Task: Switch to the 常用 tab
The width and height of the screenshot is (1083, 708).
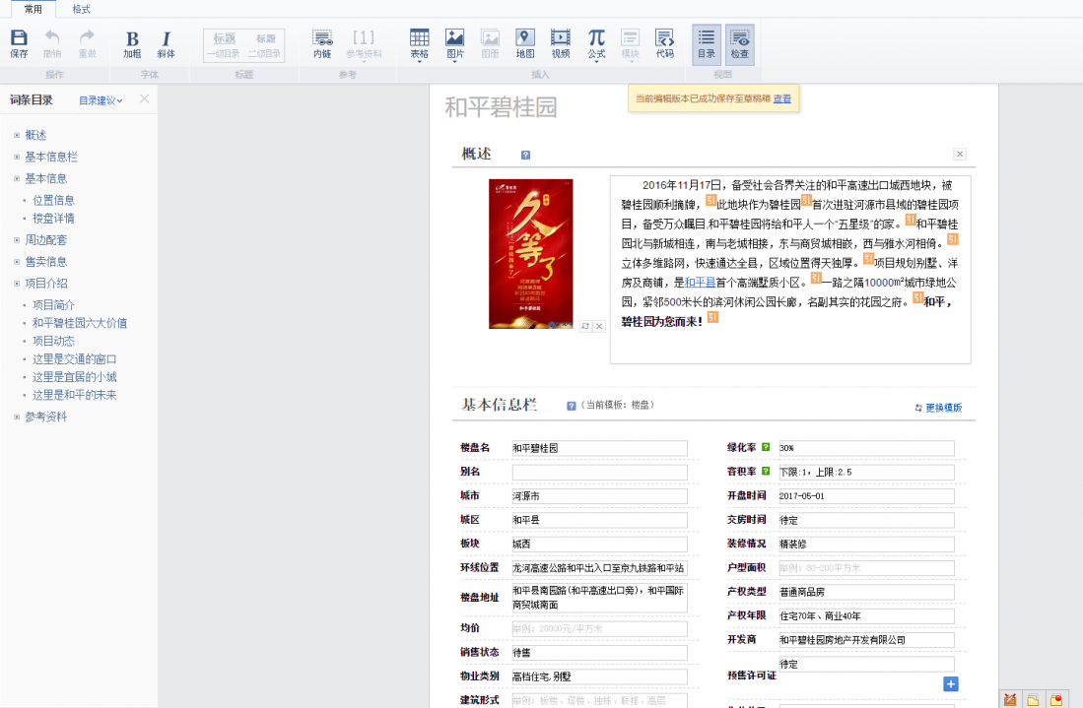Action: point(33,9)
